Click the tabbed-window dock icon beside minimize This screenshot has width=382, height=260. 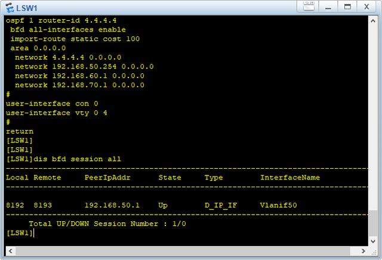click(x=309, y=7)
